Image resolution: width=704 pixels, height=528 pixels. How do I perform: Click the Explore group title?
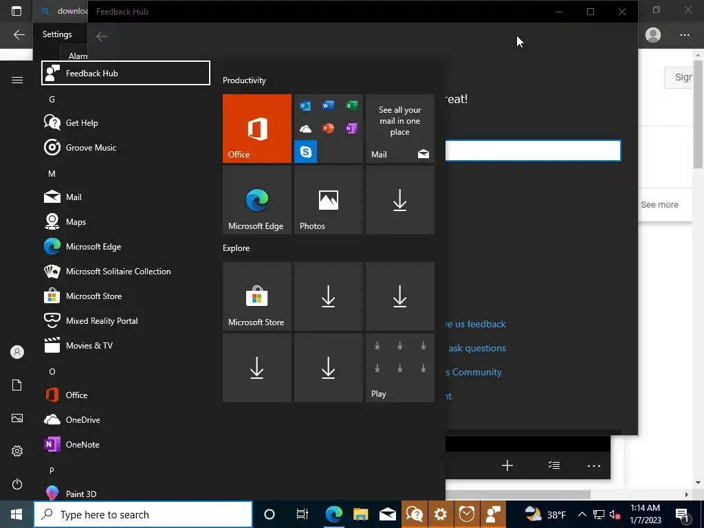[236, 247]
